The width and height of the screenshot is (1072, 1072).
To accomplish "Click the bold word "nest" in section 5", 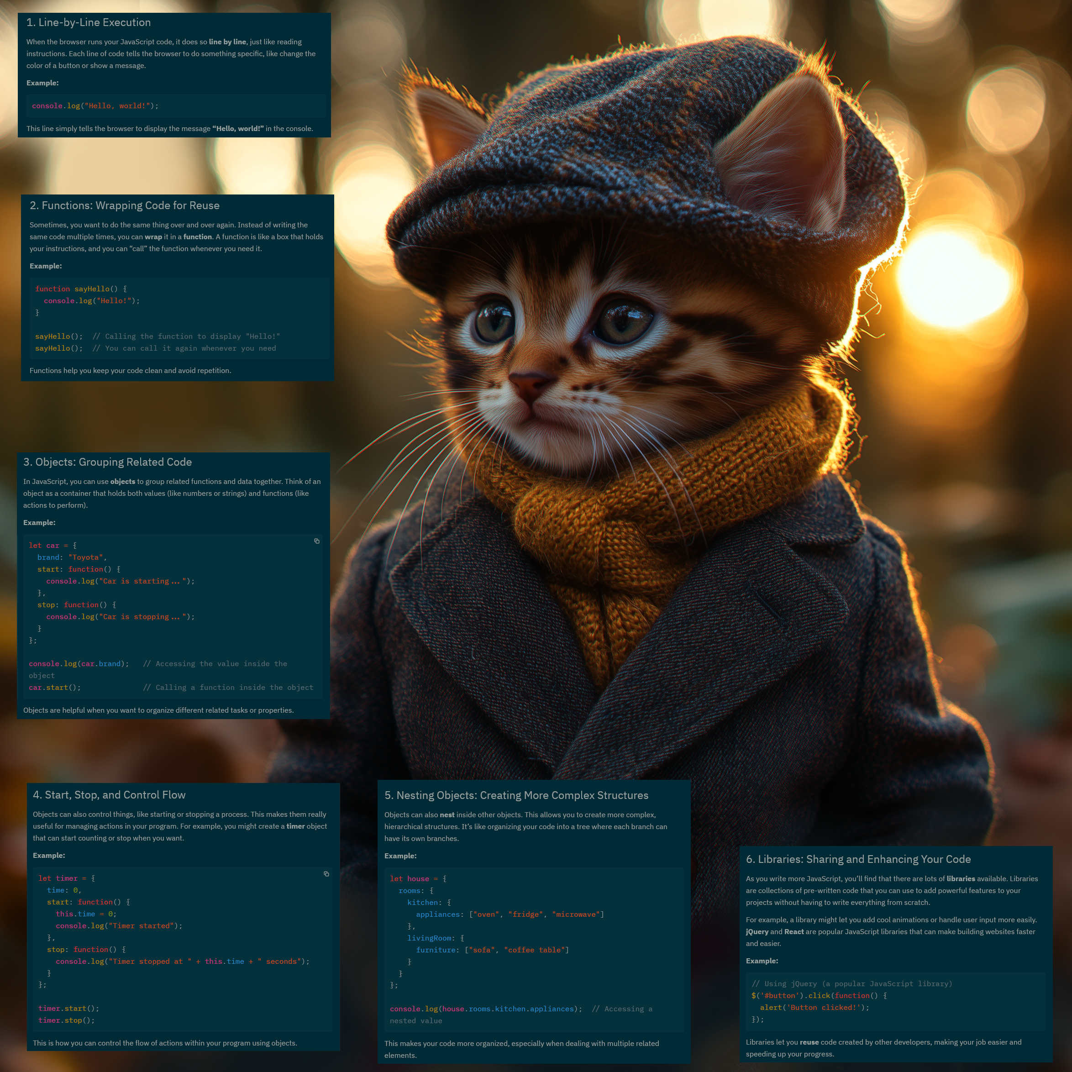I will click(447, 815).
